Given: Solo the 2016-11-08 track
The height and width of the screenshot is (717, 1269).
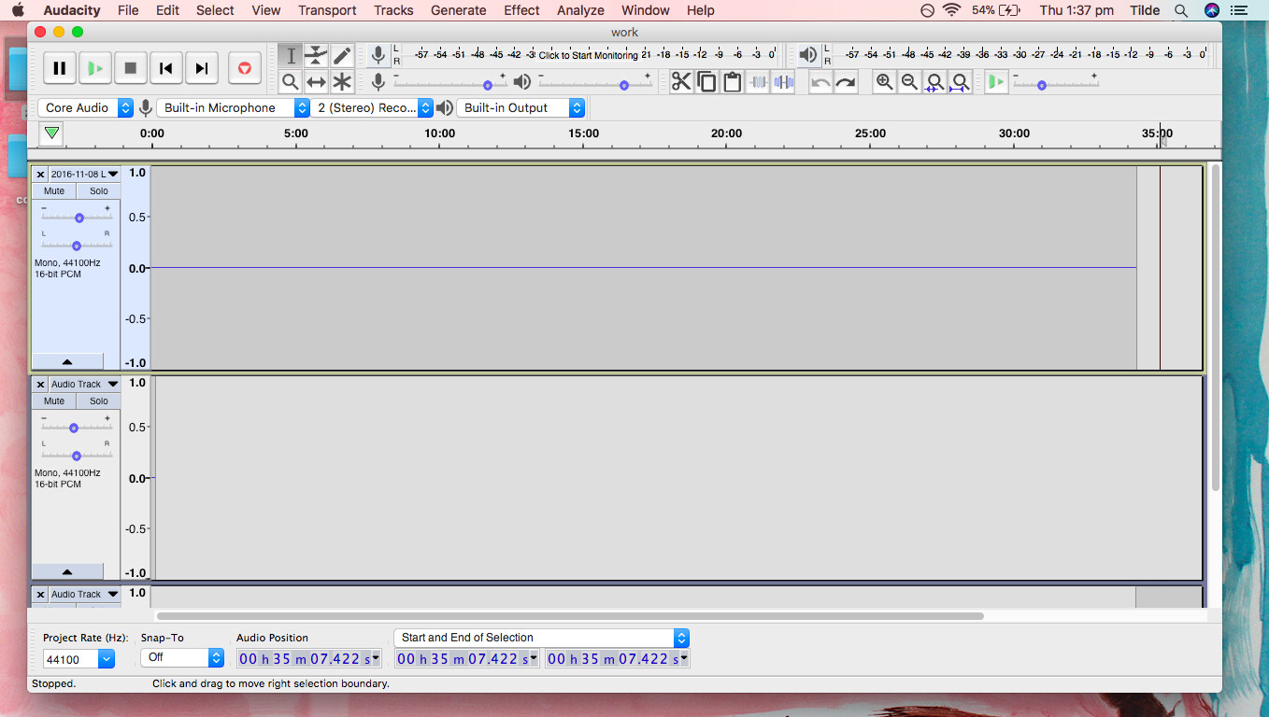Looking at the screenshot, I should coord(98,190).
